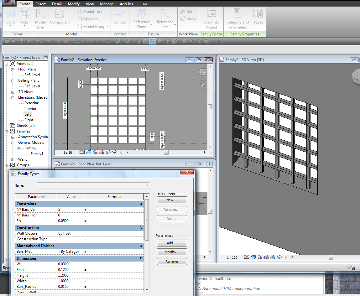Viewport: 360px width, 296px height.
Task: Open the Name dropdown in Family Types
Action: pyautogui.click(x=147, y=186)
